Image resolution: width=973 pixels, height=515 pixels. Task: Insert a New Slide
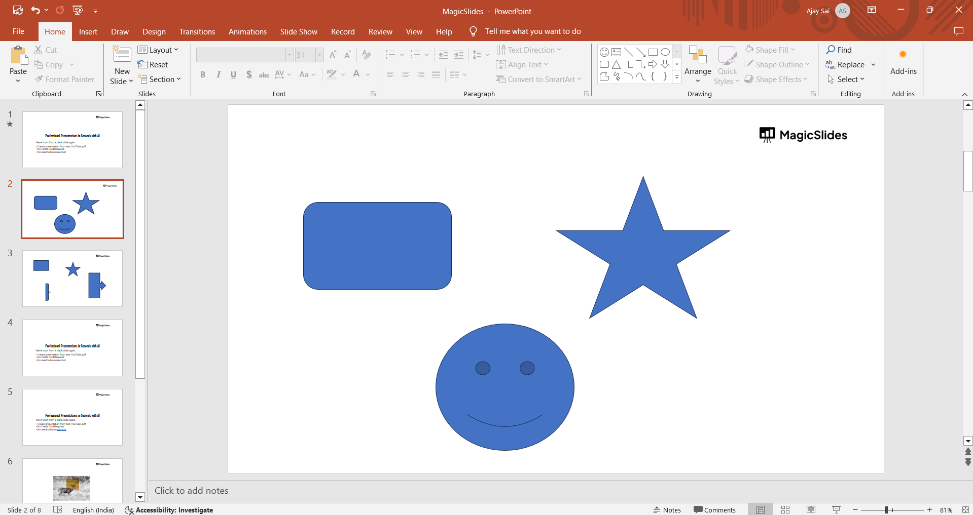pyautogui.click(x=122, y=56)
